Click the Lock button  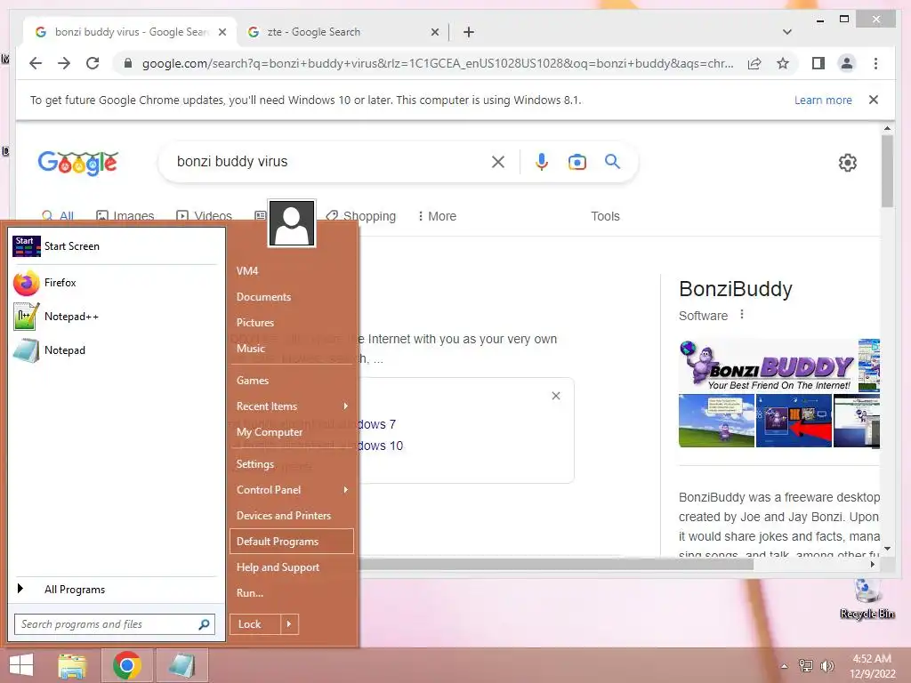[x=255, y=624]
